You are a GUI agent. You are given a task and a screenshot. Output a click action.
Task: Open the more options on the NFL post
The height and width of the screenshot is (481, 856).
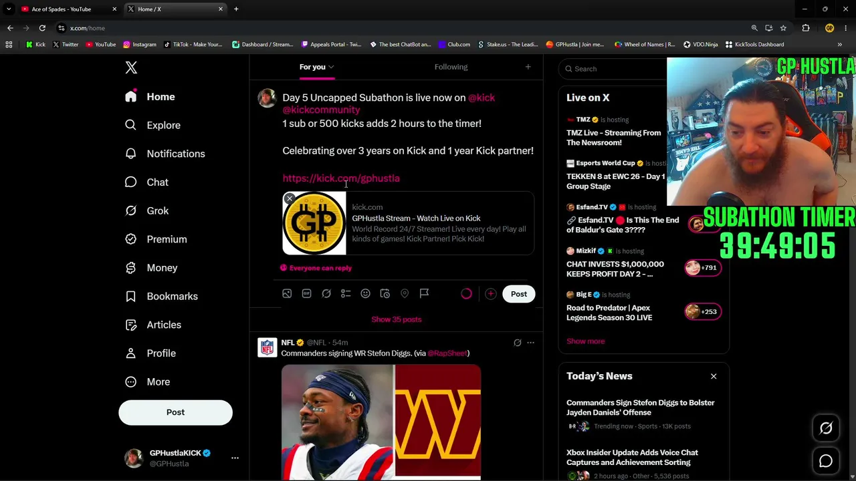coord(530,343)
